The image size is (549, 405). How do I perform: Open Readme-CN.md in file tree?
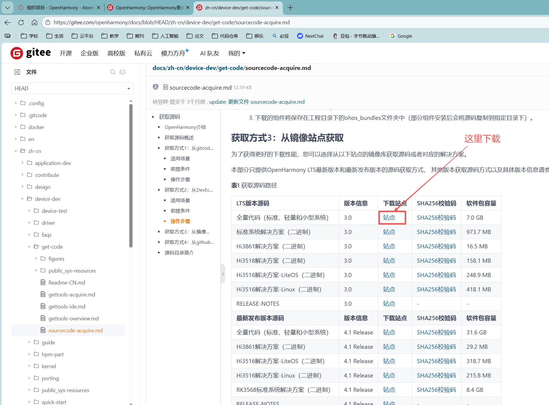coord(67,282)
